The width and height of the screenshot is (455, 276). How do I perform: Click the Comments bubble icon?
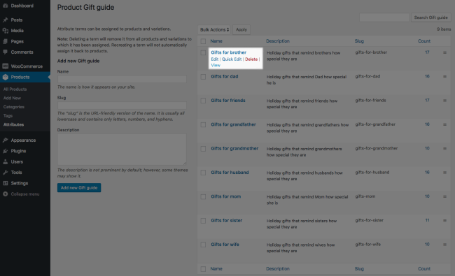pyautogui.click(x=5, y=52)
